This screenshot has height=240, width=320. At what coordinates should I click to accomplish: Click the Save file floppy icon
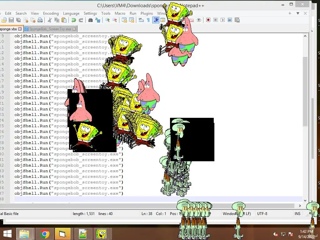tap(11, 20)
